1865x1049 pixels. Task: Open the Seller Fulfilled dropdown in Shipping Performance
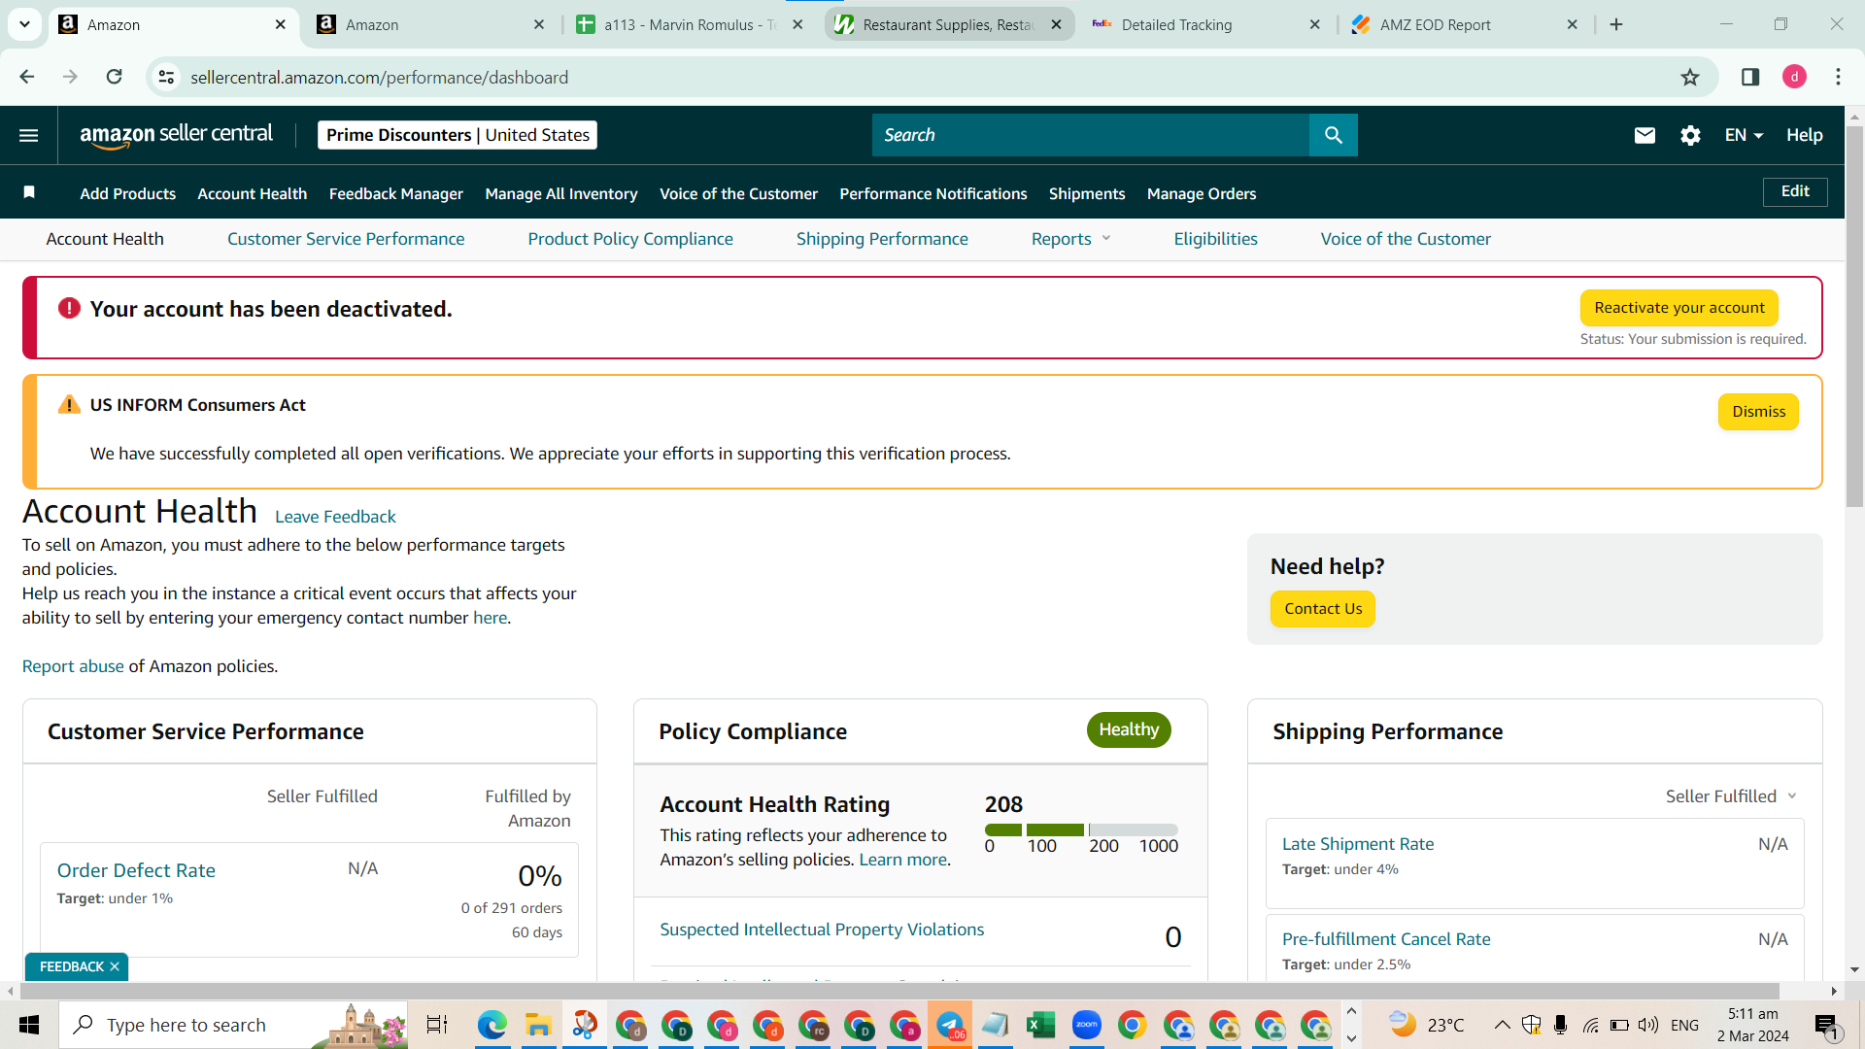coord(1731,796)
